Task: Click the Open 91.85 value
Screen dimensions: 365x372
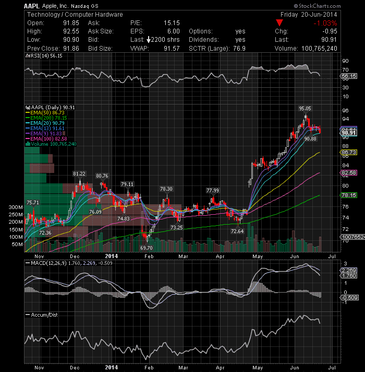Action: click(x=71, y=23)
